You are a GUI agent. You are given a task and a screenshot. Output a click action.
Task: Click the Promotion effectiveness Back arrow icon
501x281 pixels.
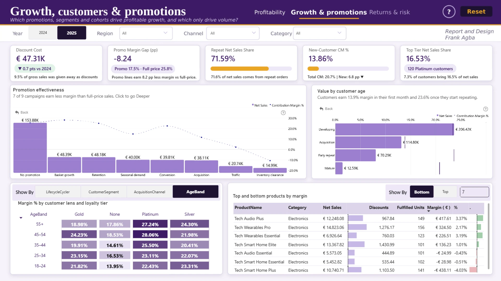17,112
